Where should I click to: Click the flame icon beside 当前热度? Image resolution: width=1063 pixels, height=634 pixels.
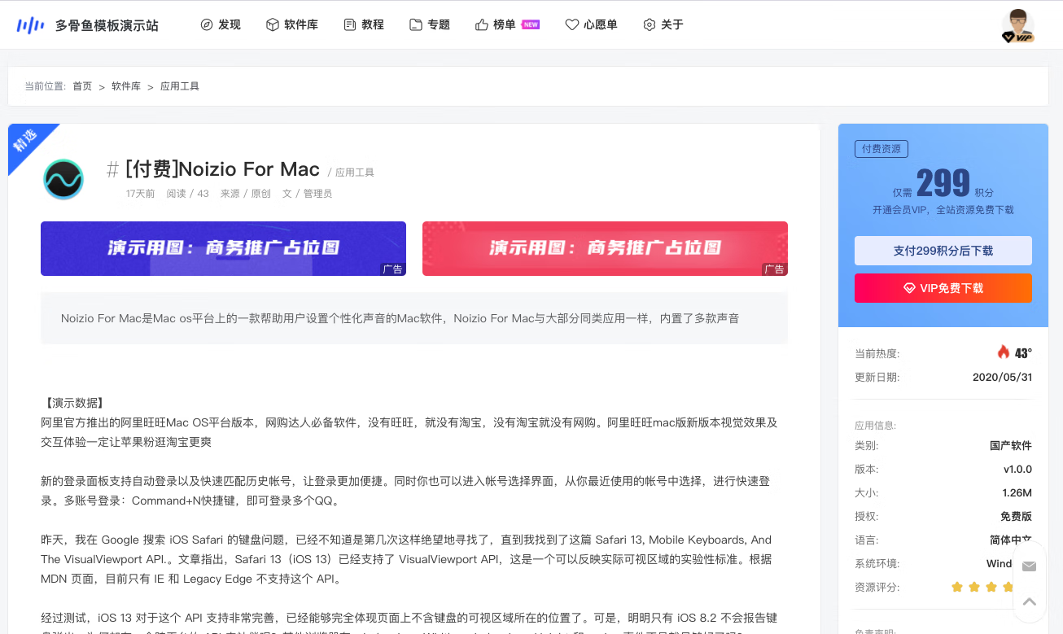(x=1001, y=352)
